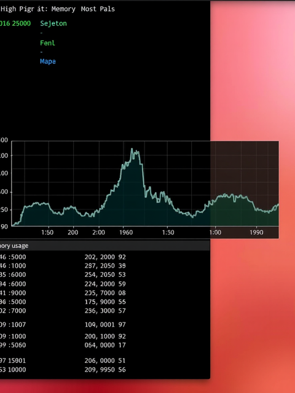Select the row with 236, 3000 57
Viewport: 295px width, 393px height.
point(105,311)
